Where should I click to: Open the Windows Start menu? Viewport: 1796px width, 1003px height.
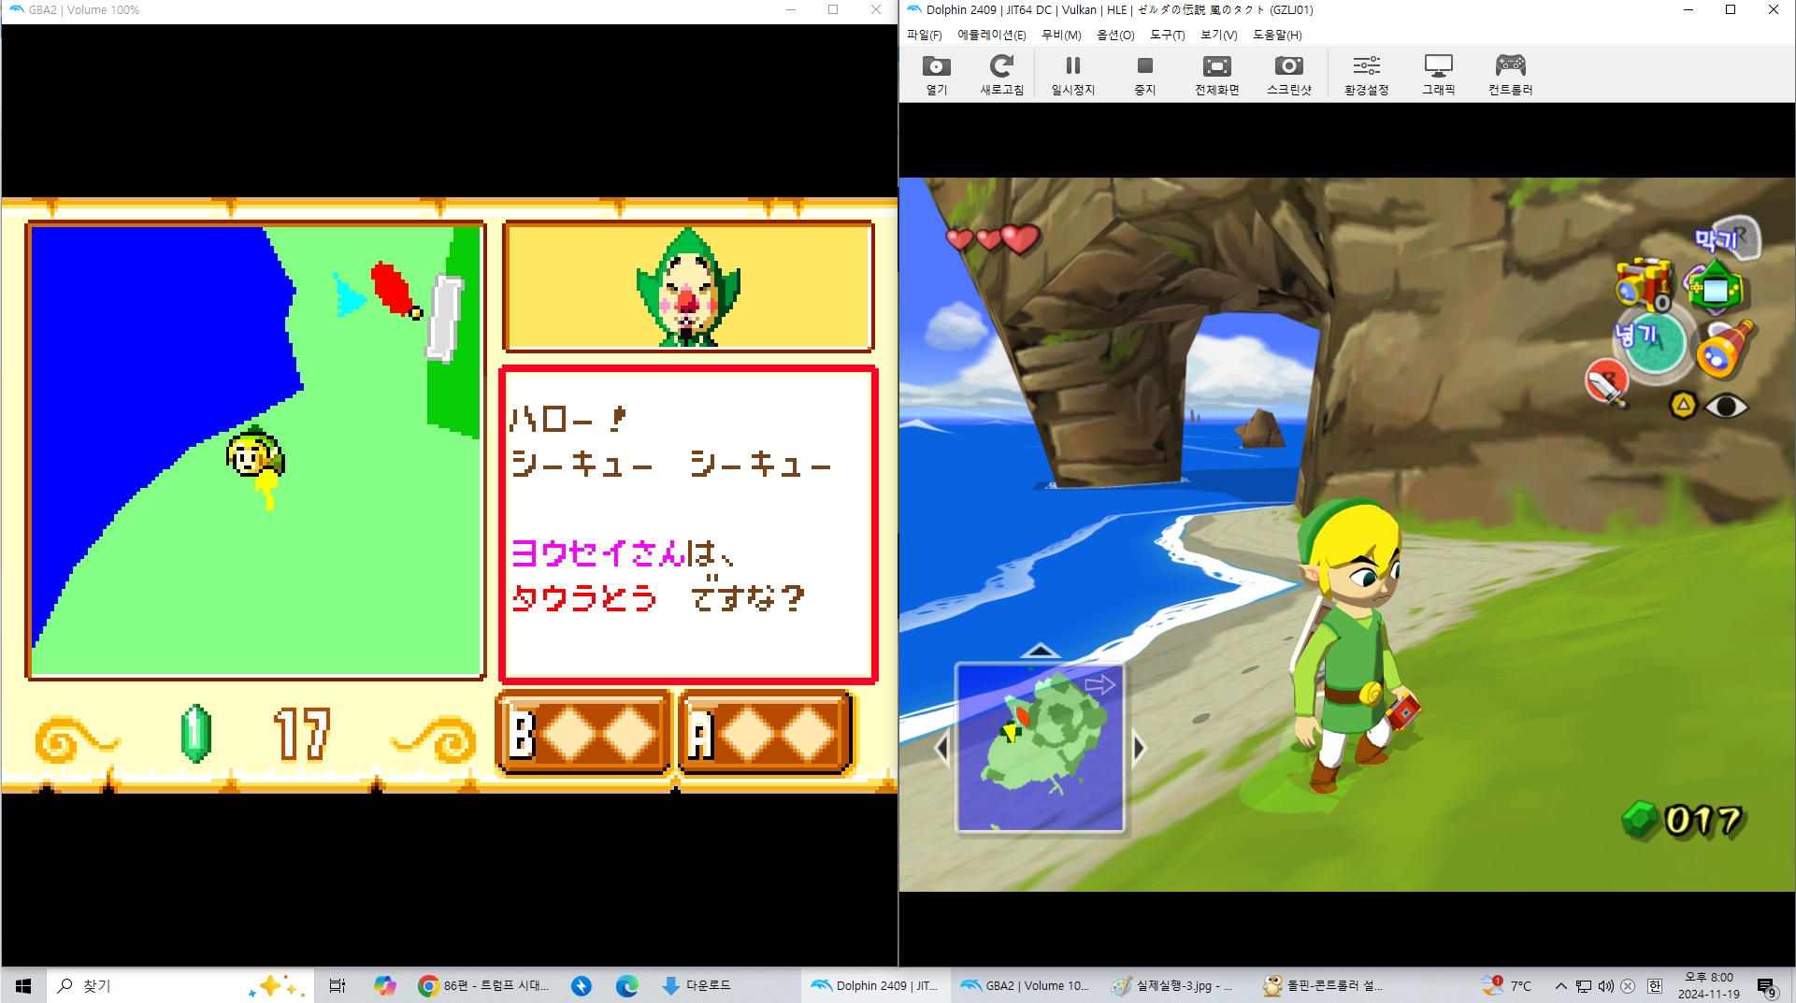[23, 985]
